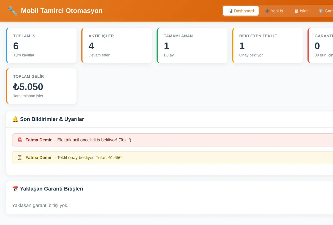
Task: Select the Tamamlanan stat card
Action: coord(192,45)
